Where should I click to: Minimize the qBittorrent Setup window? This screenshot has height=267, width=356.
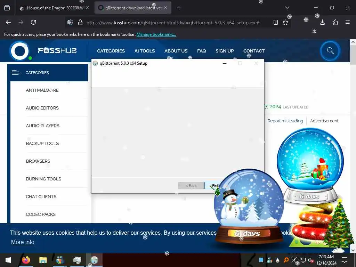(x=225, y=63)
